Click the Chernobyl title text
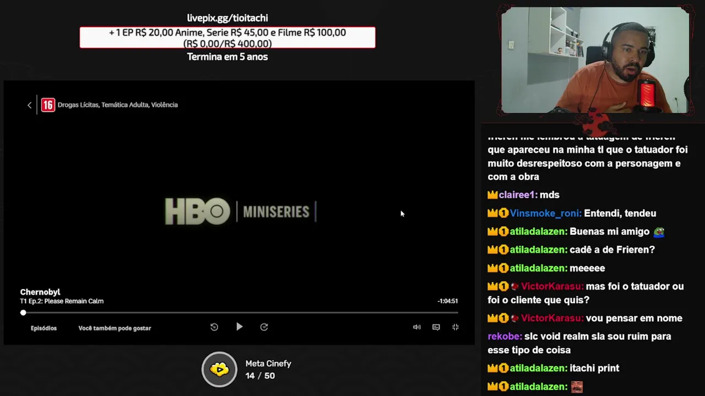The height and width of the screenshot is (396, 705). coord(40,292)
